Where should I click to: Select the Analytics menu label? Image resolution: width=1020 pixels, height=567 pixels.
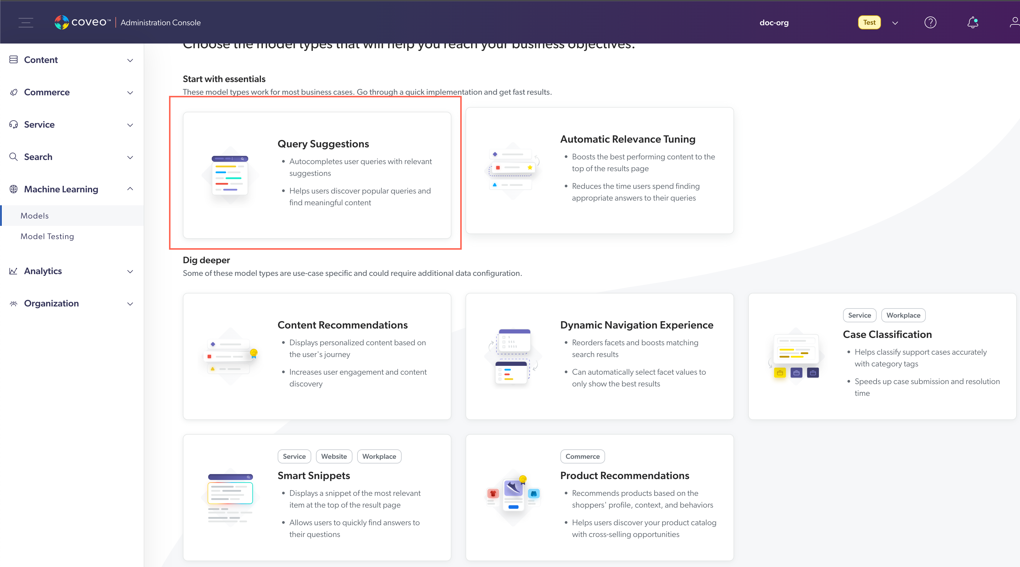click(x=43, y=271)
